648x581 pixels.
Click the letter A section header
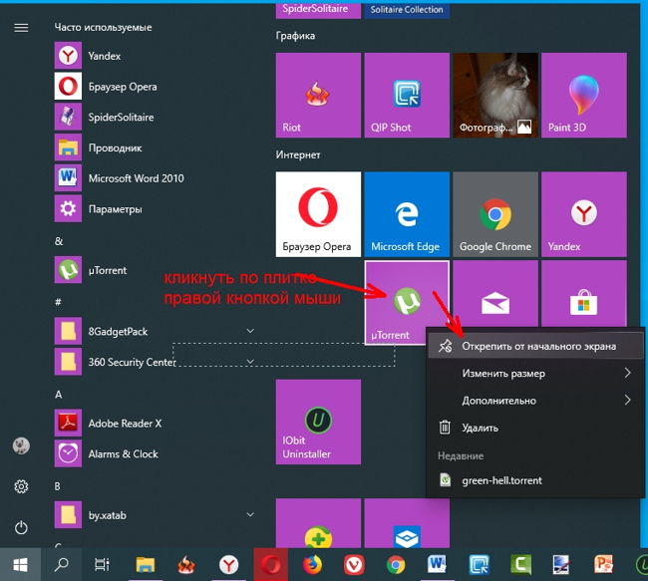[58, 395]
